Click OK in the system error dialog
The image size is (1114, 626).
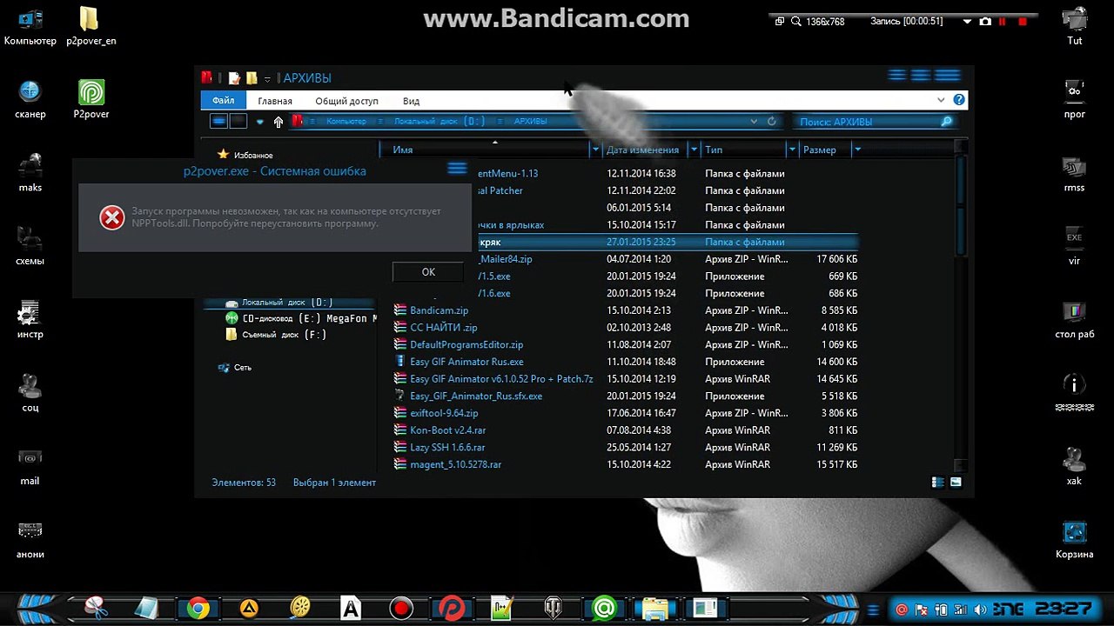click(428, 272)
